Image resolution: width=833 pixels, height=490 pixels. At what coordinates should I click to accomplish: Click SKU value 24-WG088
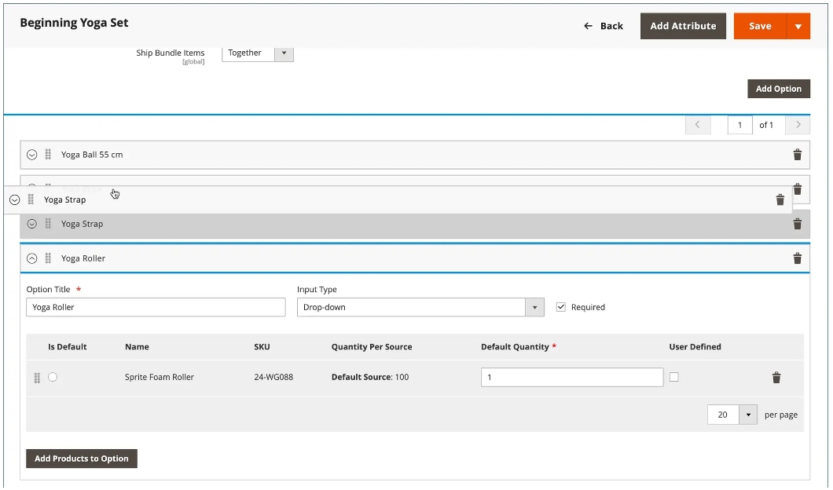tap(273, 377)
